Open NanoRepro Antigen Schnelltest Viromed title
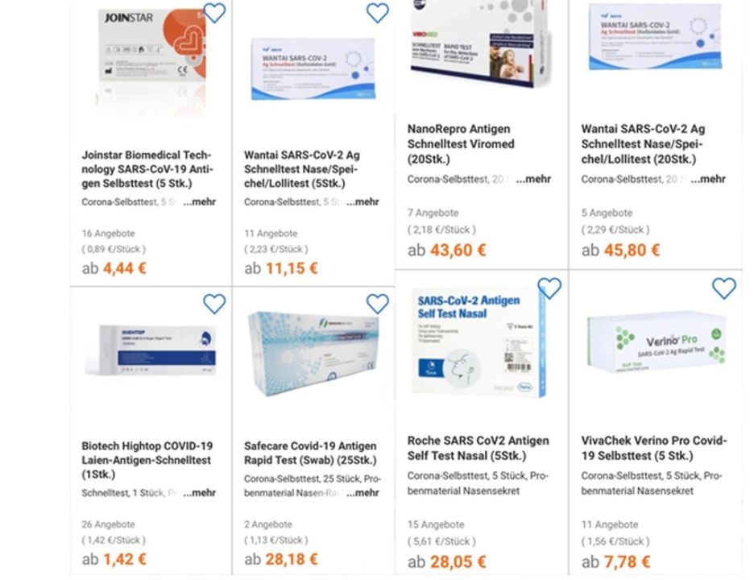This screenshot has width=754, height=580. click(461, 144)
